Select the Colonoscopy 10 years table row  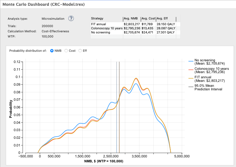(x=135, y=28)
